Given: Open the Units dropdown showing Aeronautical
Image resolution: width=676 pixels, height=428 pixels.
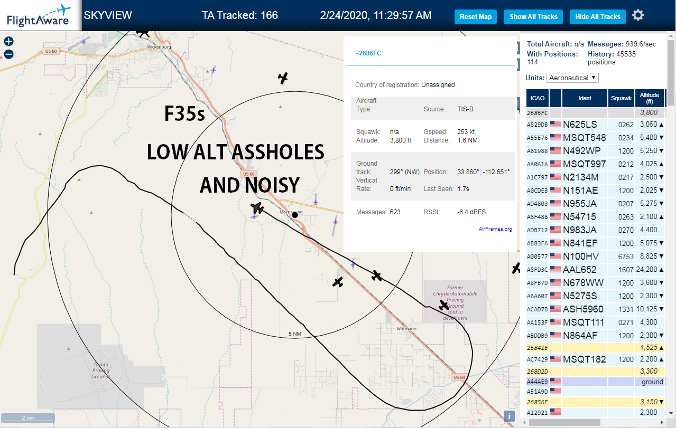Looking at the screenshot, I should pos(572,78).
